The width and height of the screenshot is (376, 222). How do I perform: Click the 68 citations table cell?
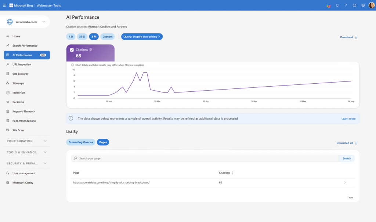coord(220,182)
